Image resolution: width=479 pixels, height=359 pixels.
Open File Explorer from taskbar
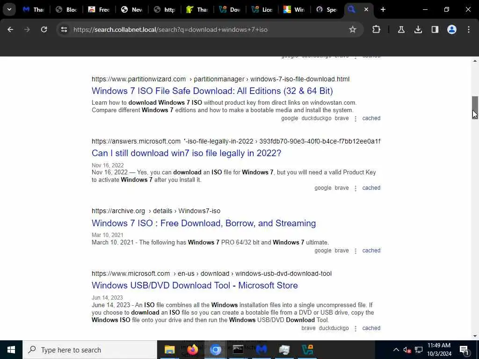tap(169, 350)
